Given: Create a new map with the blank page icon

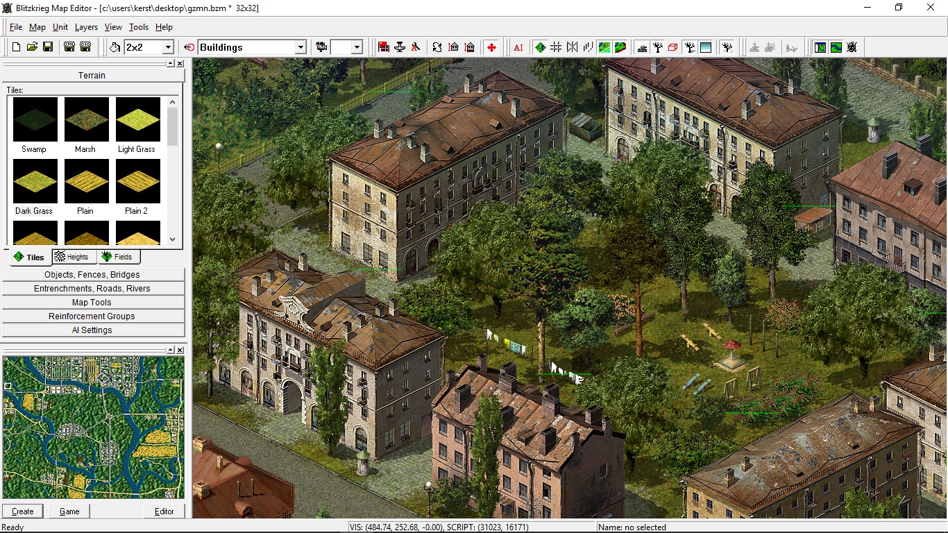Looking at the screenshot, I should pos(17,47).
